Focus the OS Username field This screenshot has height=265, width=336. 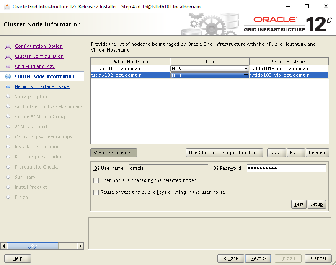168,168
